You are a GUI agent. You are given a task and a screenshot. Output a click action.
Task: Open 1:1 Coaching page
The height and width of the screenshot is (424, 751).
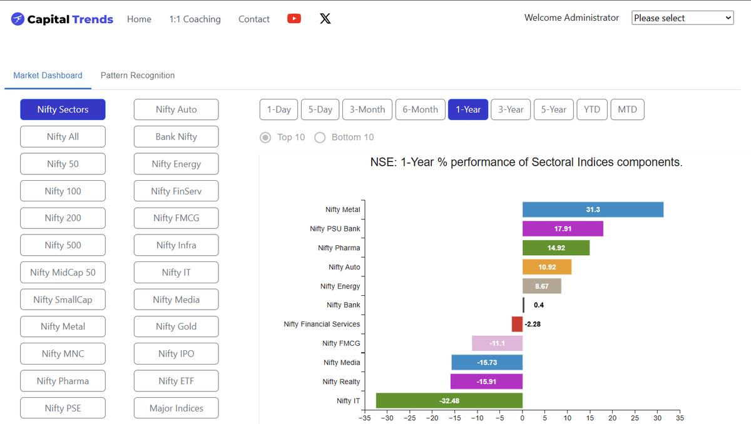click(195, 19)
